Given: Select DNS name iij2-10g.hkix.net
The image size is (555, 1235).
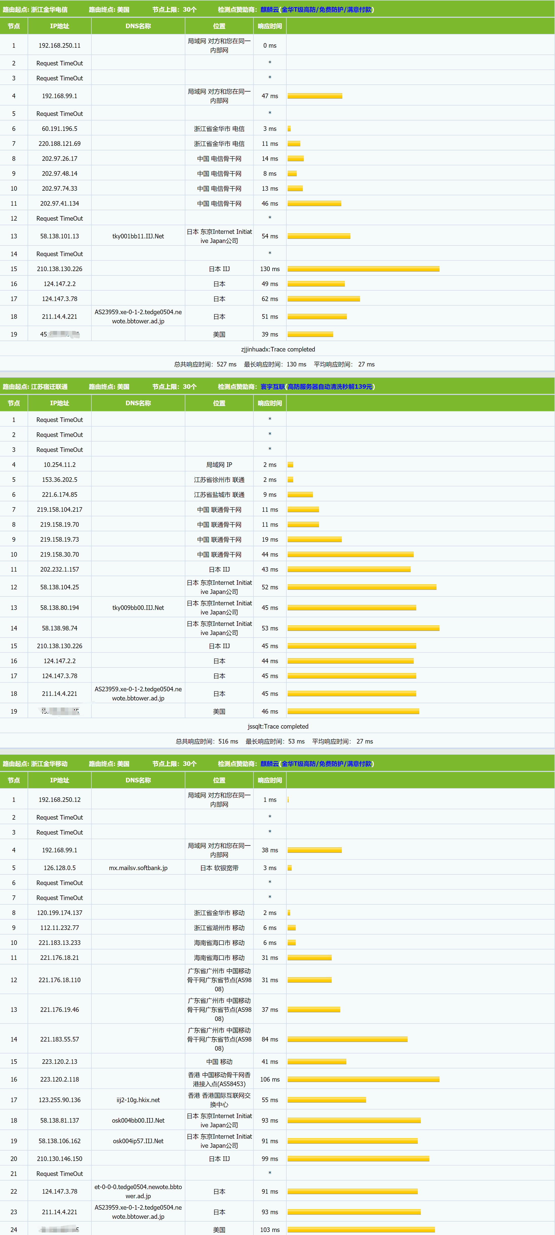Looking at the screenshot, I should [x=138, y=1100].
